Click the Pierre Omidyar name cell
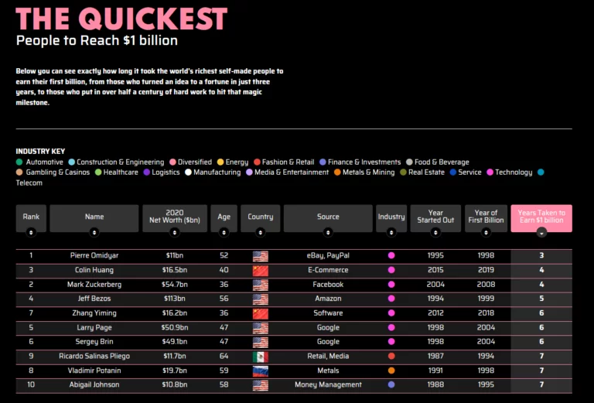Image resolution: width=594 pixels, height=403 pixels. point(94,255)
